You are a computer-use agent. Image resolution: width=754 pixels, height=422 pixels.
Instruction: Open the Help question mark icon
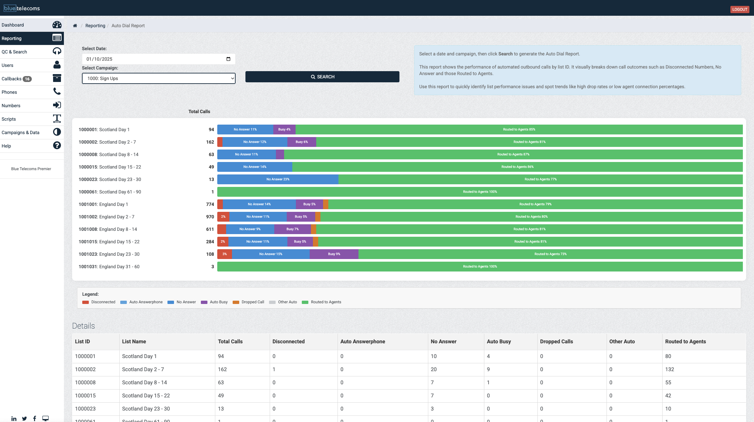pos(57,145)
